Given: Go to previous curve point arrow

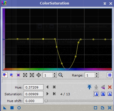Looking at the screenshot, I should tap(47, 87).
